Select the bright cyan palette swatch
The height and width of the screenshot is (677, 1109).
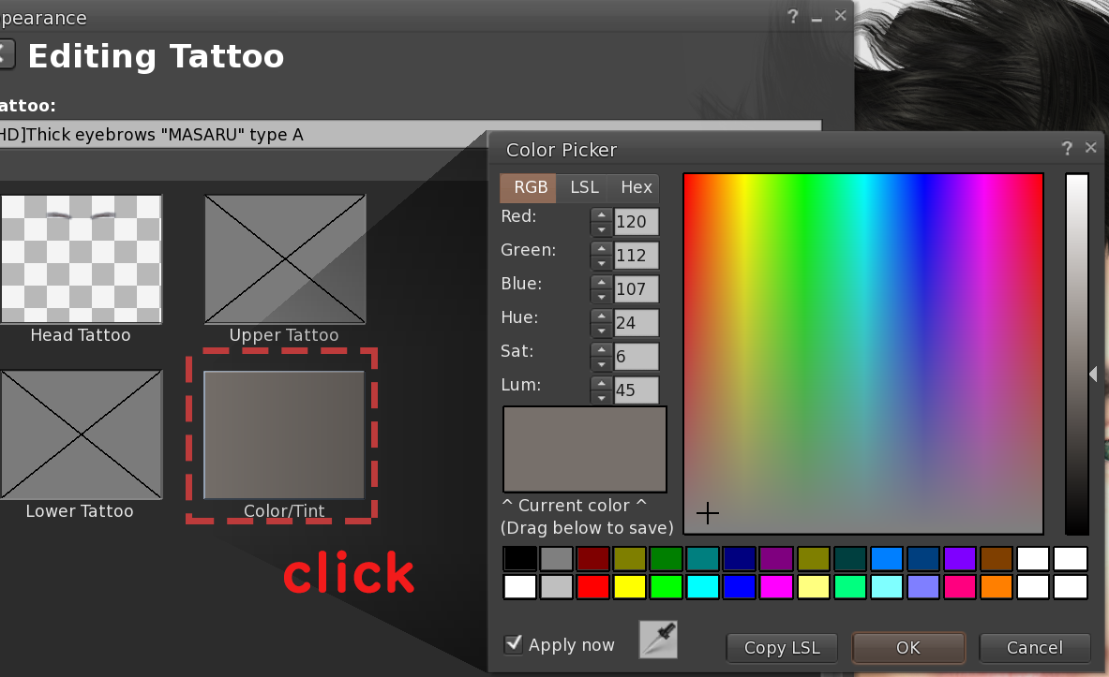[703, 586]
